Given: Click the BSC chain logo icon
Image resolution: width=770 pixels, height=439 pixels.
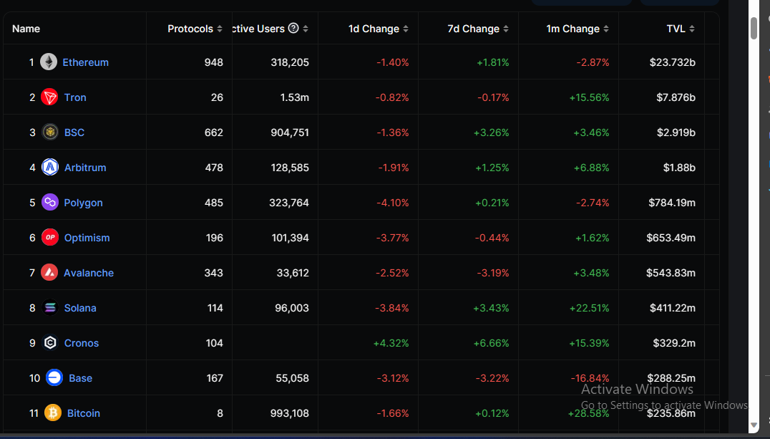Looking at the screenshot, I should click(x=49, y=132).
